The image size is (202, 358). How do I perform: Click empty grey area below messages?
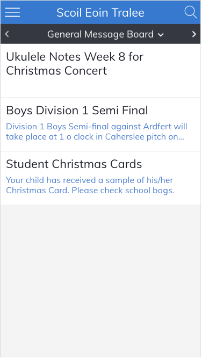pyautogui.click(x=100, y=281)
